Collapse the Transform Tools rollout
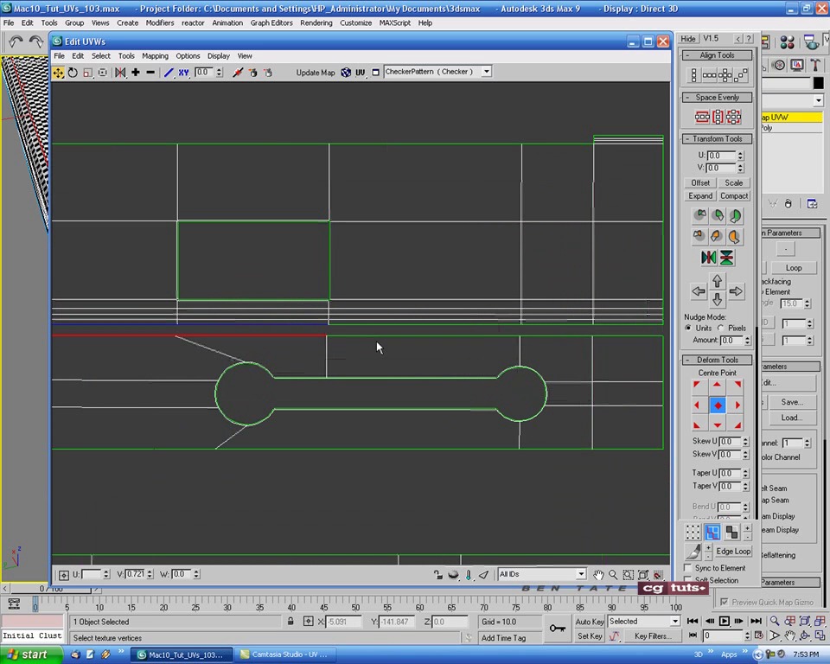This screenshot has width=830, height=664. [x=717, y=138]
